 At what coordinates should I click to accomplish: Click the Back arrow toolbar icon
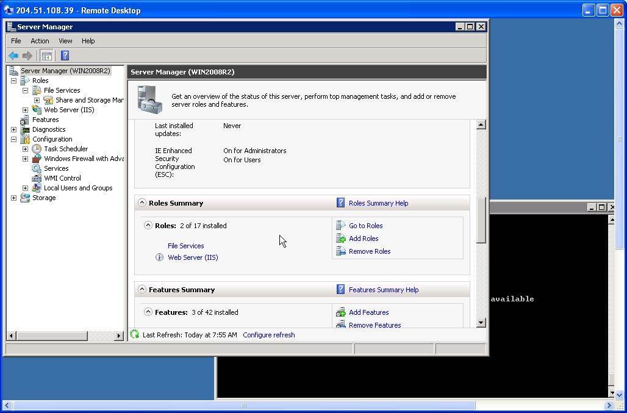pos(13,56)
